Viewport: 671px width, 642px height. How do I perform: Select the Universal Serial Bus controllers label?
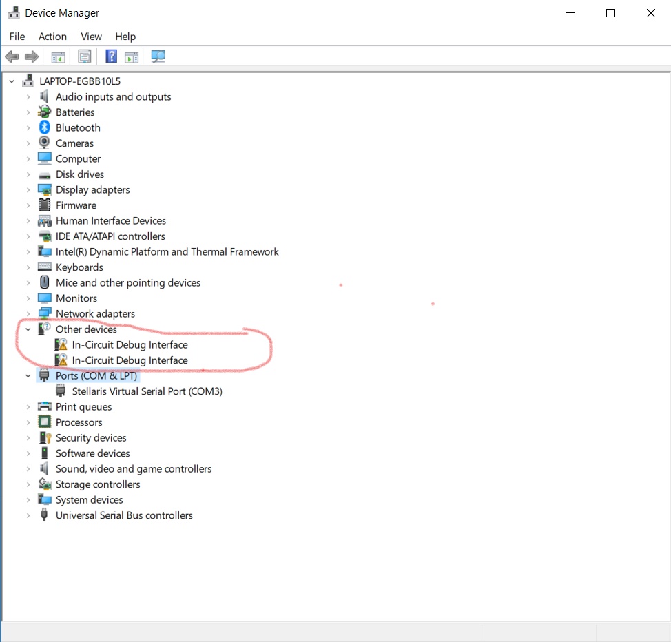pos(124,515)
